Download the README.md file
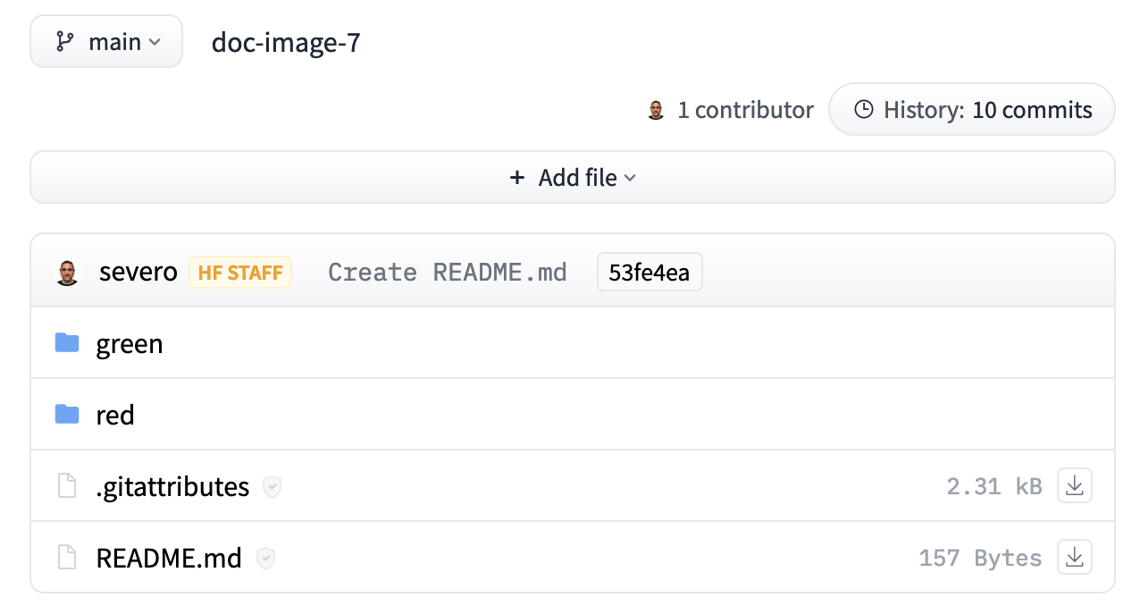Viewport: 1140px width, 606px height. point(1075,558)
